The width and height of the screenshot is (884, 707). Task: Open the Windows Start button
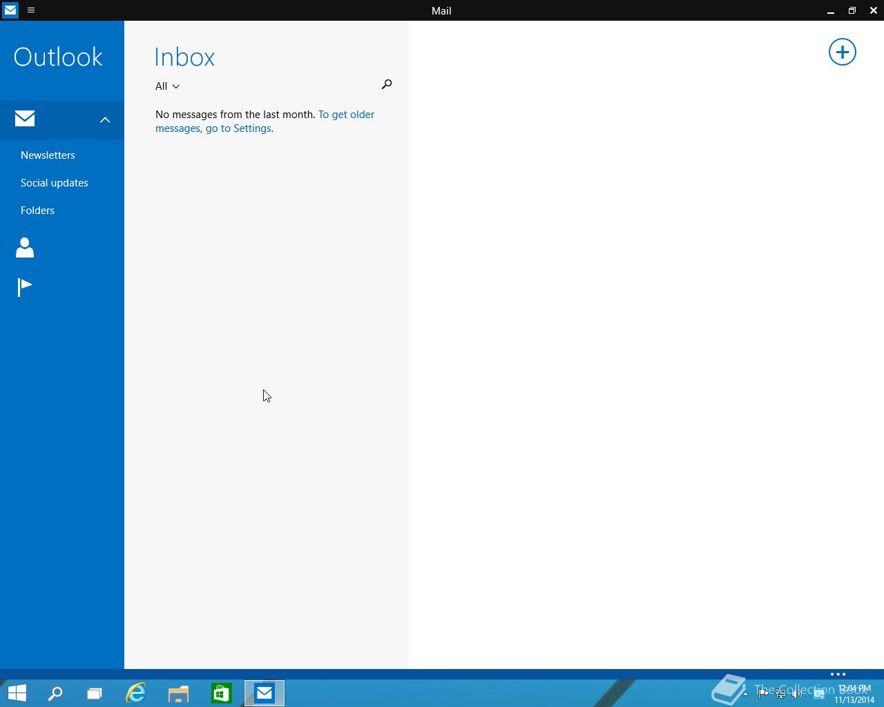[x=17, y=693]
